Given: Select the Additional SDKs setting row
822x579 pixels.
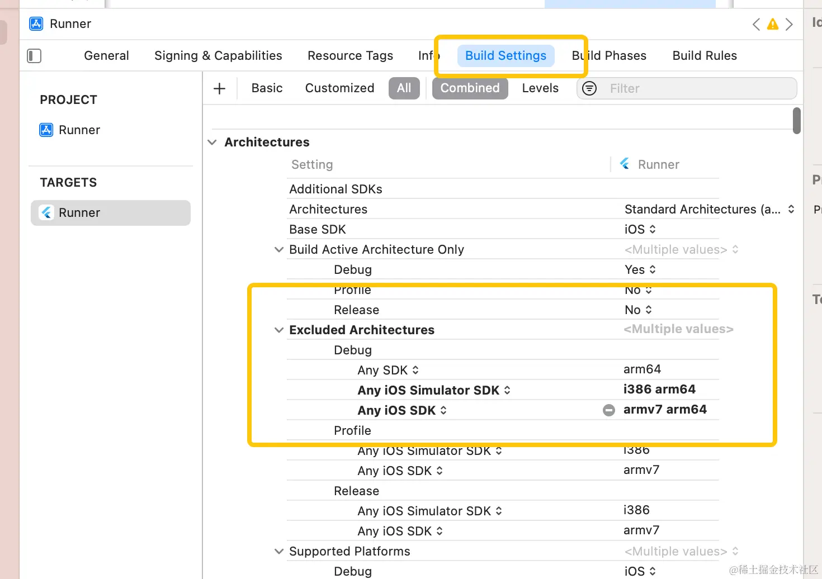Looking at the screenshot, I should click(503, 189).
